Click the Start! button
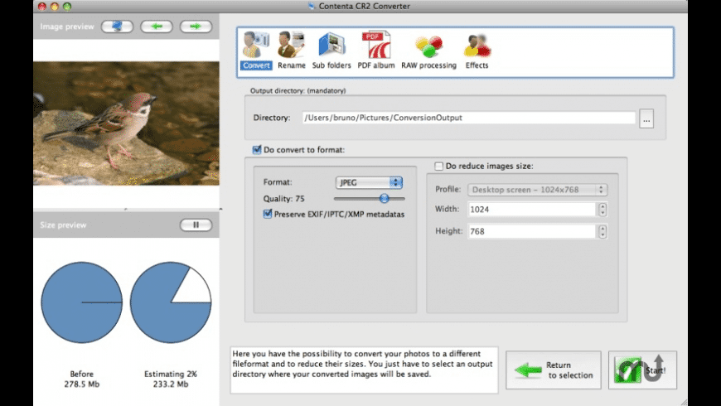 click(642, 370)
